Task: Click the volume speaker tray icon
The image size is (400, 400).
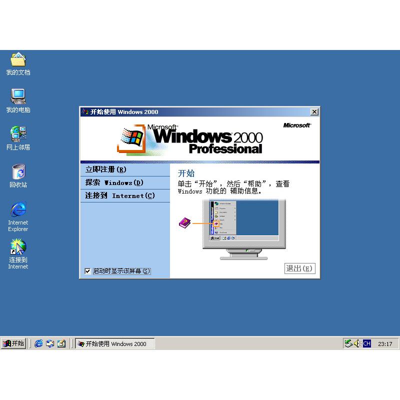Action: 357,343
